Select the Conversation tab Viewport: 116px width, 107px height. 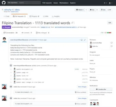(10, 33)
